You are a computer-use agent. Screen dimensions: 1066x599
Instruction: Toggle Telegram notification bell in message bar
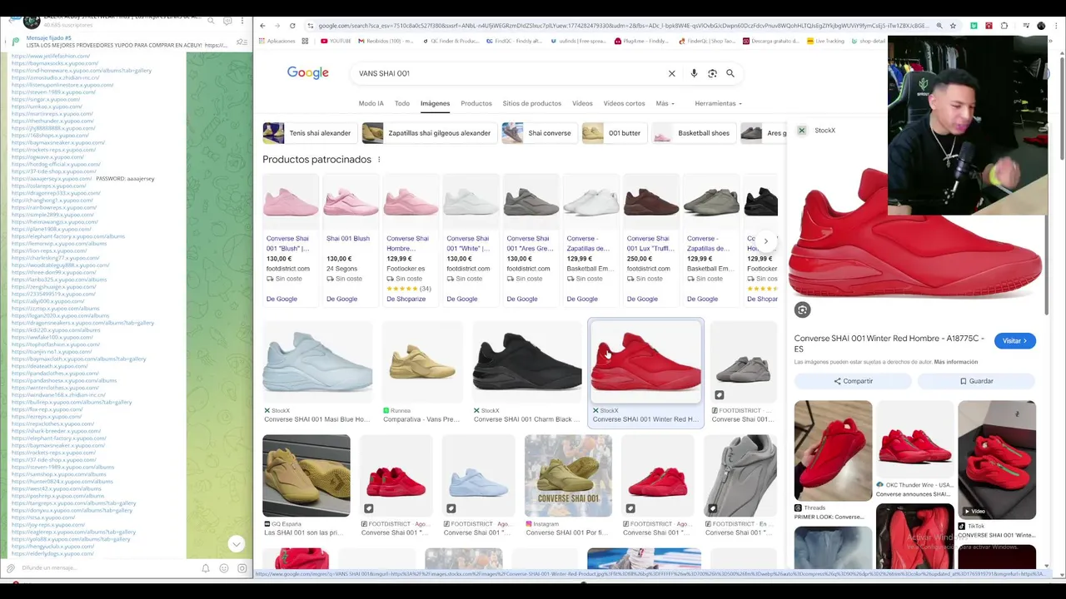206,568
